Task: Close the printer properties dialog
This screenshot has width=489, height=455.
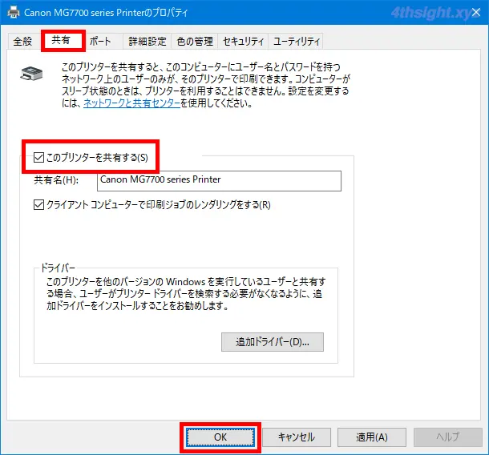Action: pyautogui.click(x=476, y=13)
